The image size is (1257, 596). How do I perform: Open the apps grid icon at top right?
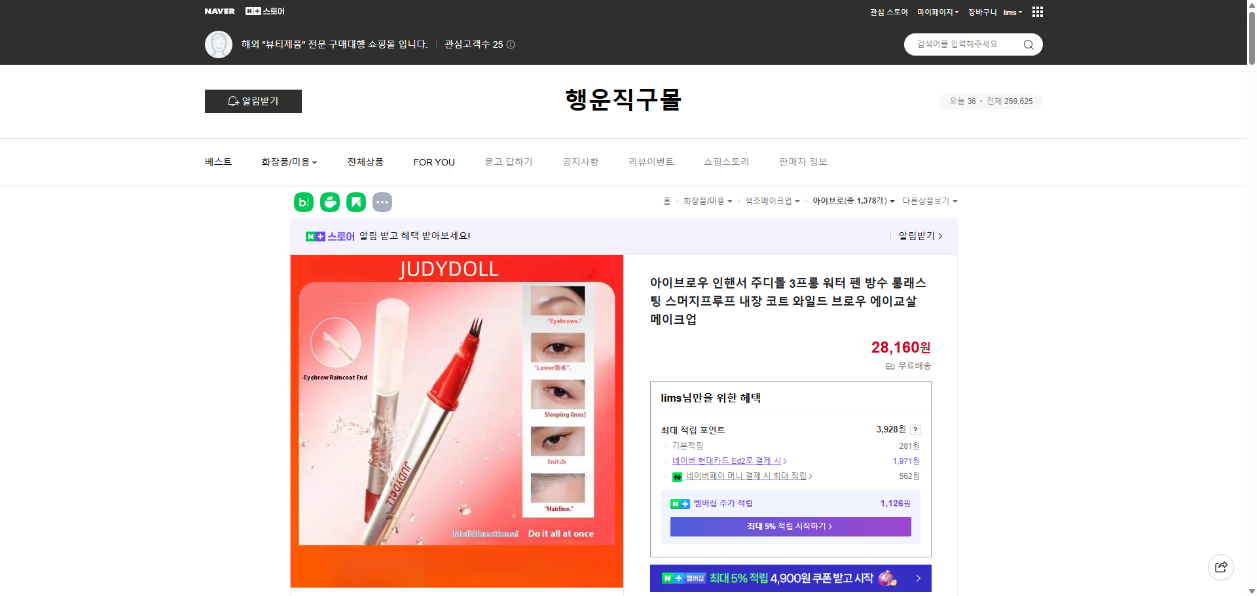[x=1037, y=11]
